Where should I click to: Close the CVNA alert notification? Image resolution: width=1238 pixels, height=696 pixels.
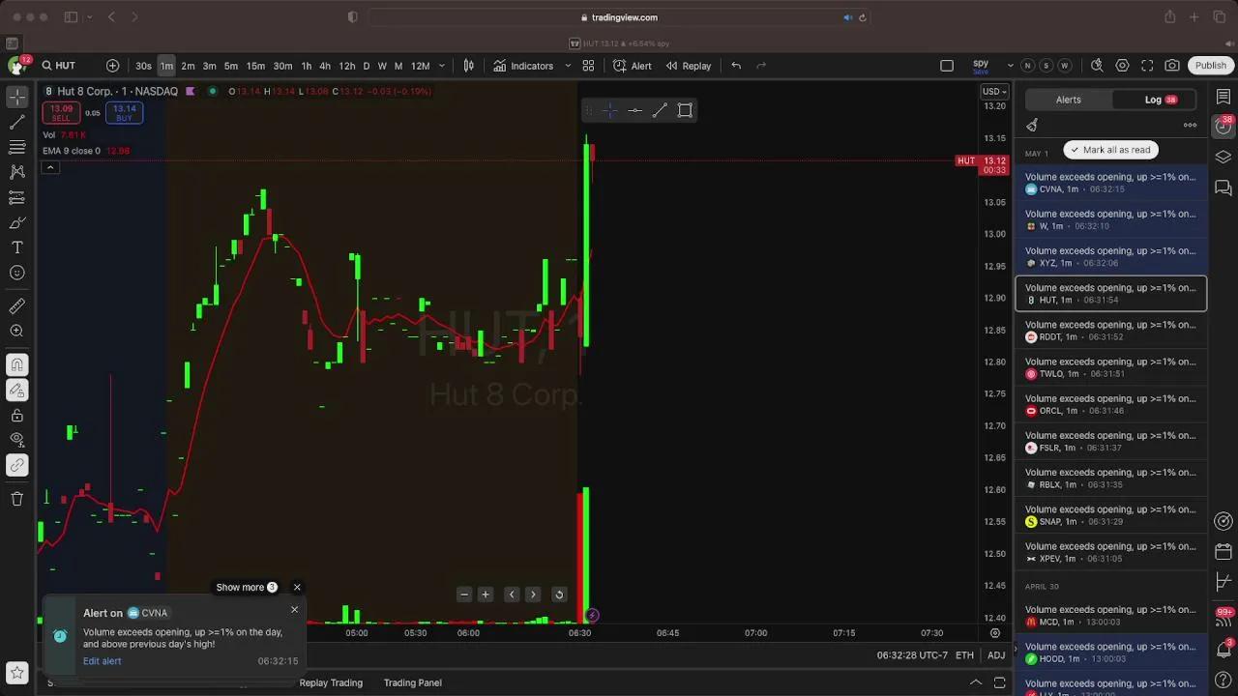click(x=295, y=610)
